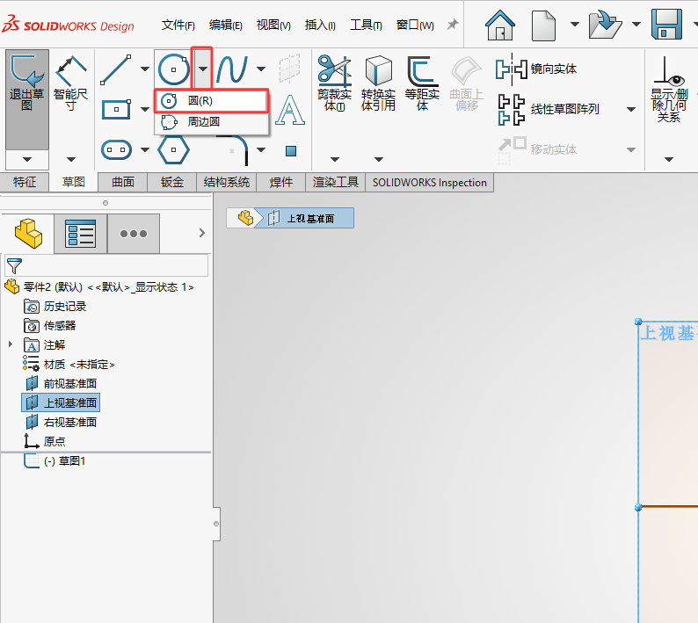The width and height of the screenshot is (698, 623).
Task: Select the sketch Text (A) tool
Action: point(290,110)
